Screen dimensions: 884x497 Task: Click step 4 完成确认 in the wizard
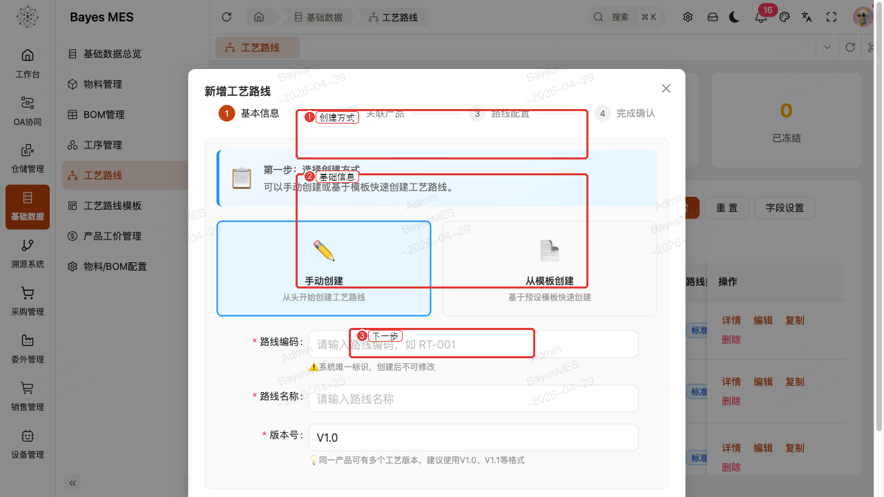click(x=625, y=113)
